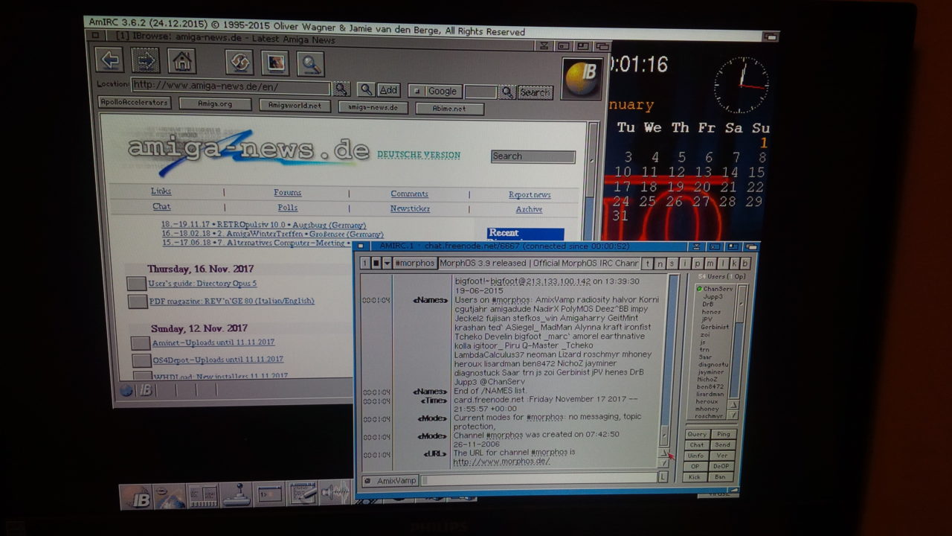Toggle channel mode t in AmIRC
952x536 pixels.
point(647,264)
